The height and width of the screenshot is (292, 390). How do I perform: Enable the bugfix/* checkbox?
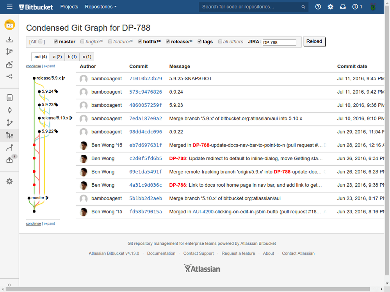point(82,41)
